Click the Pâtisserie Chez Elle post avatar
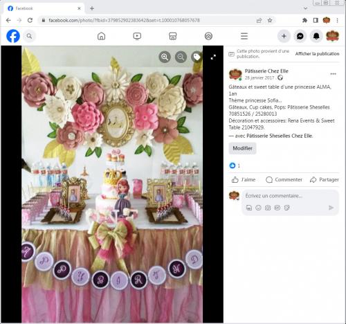Image resolution: width=346 pixels, height=324 pixels. (x=235, y=74)
